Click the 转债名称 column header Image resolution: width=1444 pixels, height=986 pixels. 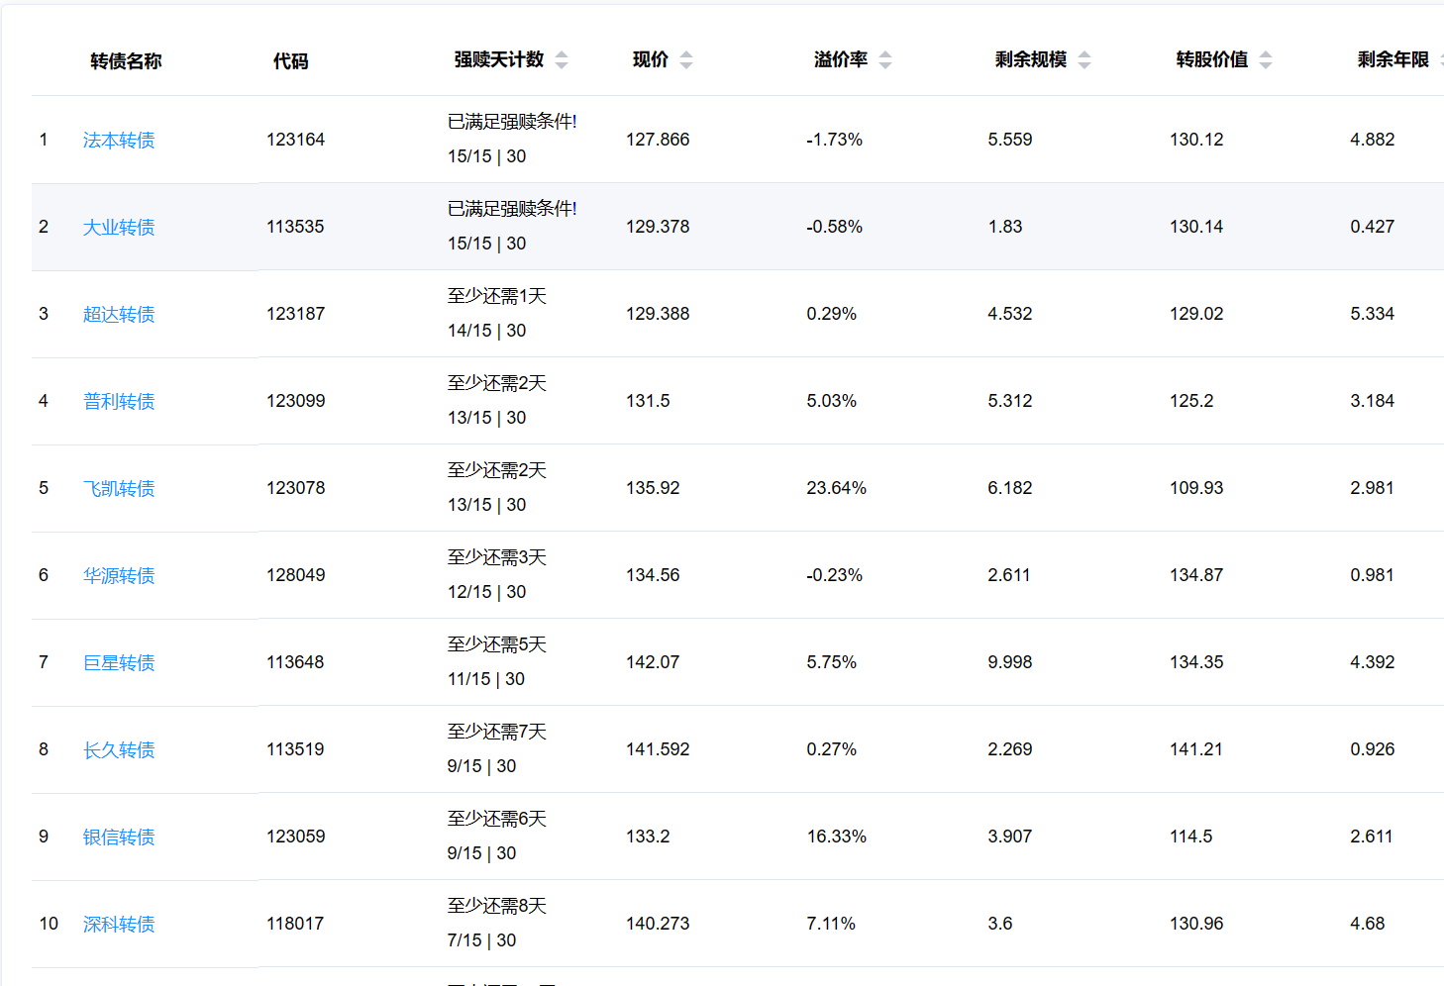126,61
